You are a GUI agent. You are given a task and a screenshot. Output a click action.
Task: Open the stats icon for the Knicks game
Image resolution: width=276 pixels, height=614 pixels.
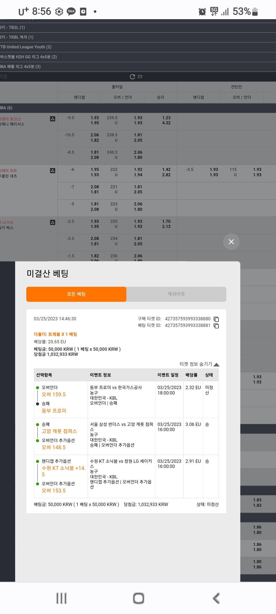53,222
